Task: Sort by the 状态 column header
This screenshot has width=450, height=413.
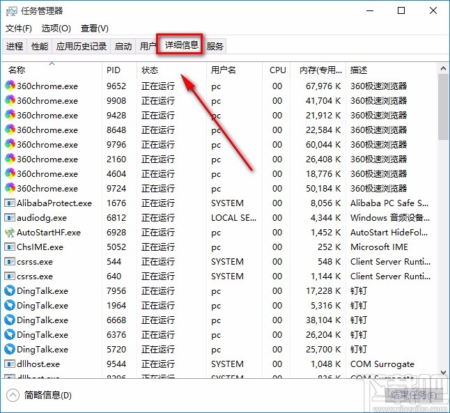Action: click(x=171, y=70)
